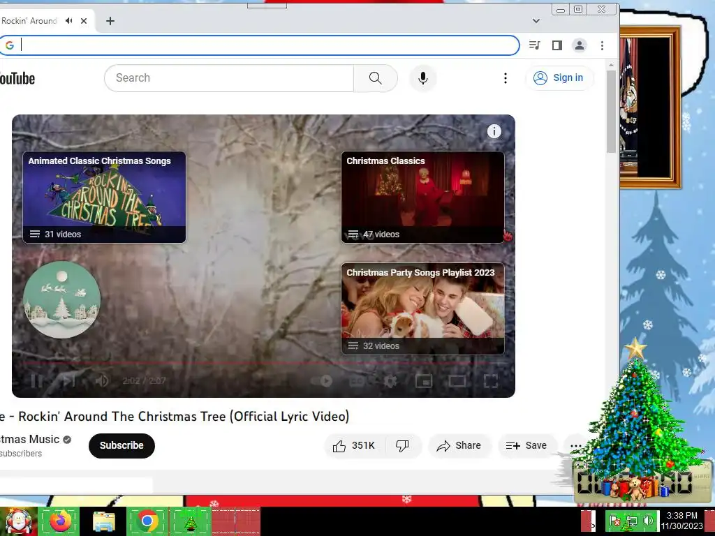Open a new browser tab
The image size is (715, 536).
[x=110, y=21]
